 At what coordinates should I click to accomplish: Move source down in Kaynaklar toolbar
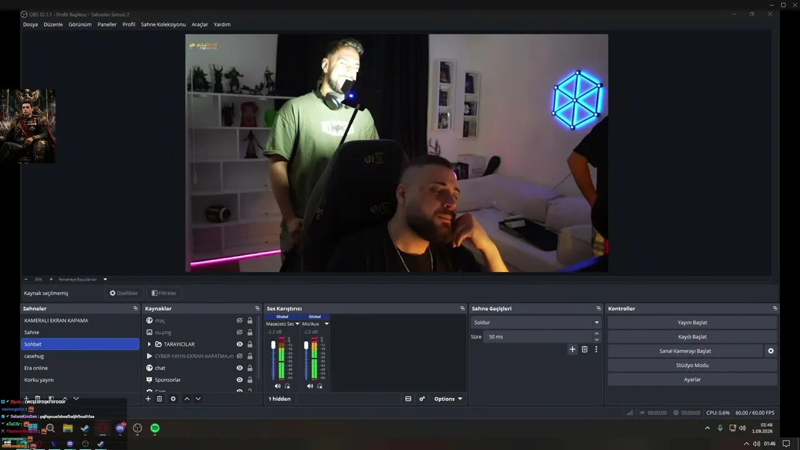point(198,399)
